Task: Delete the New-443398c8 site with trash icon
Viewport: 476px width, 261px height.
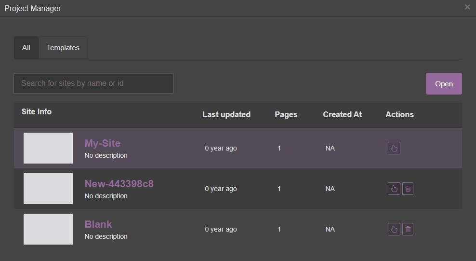Action: tap(408, 189)
